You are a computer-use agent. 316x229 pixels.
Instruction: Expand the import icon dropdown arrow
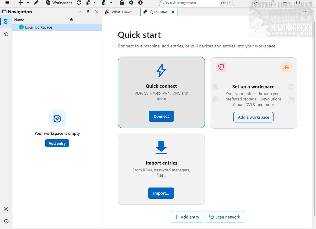pos(95,3)
